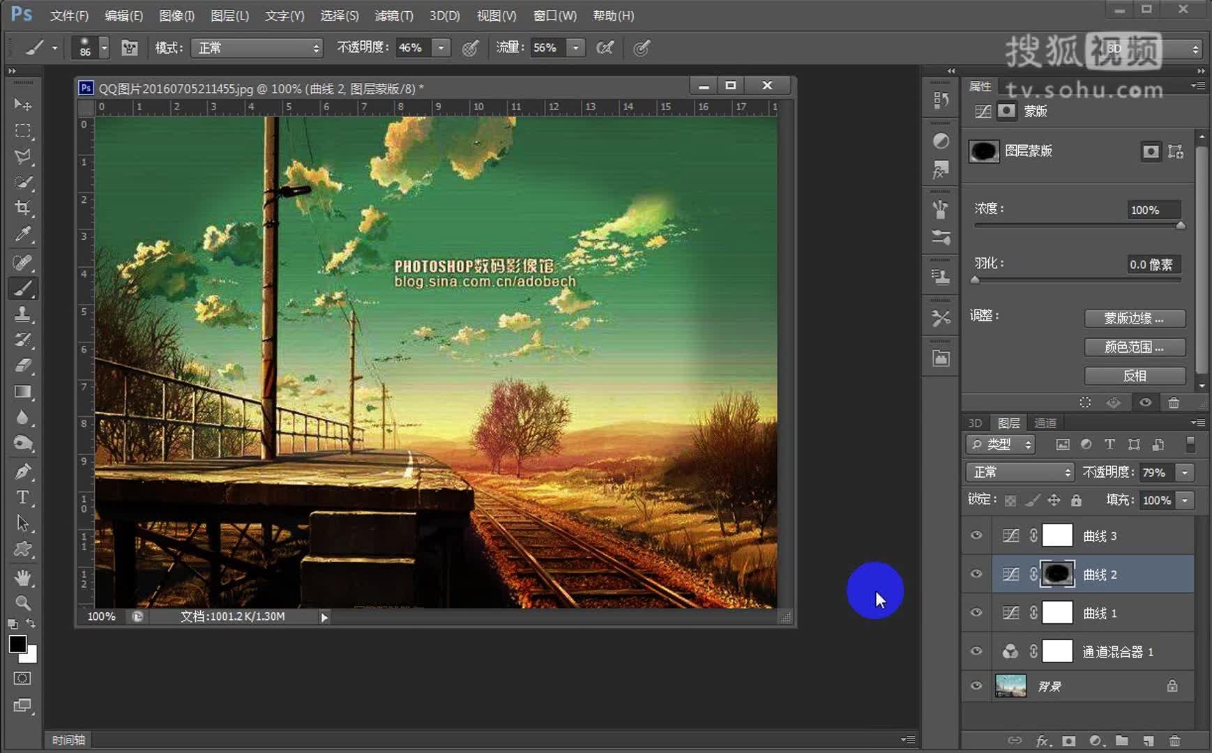Screen dimensions: 1212x753
Task: Switch to the 通道 tab
Action: click(1045, 423)
